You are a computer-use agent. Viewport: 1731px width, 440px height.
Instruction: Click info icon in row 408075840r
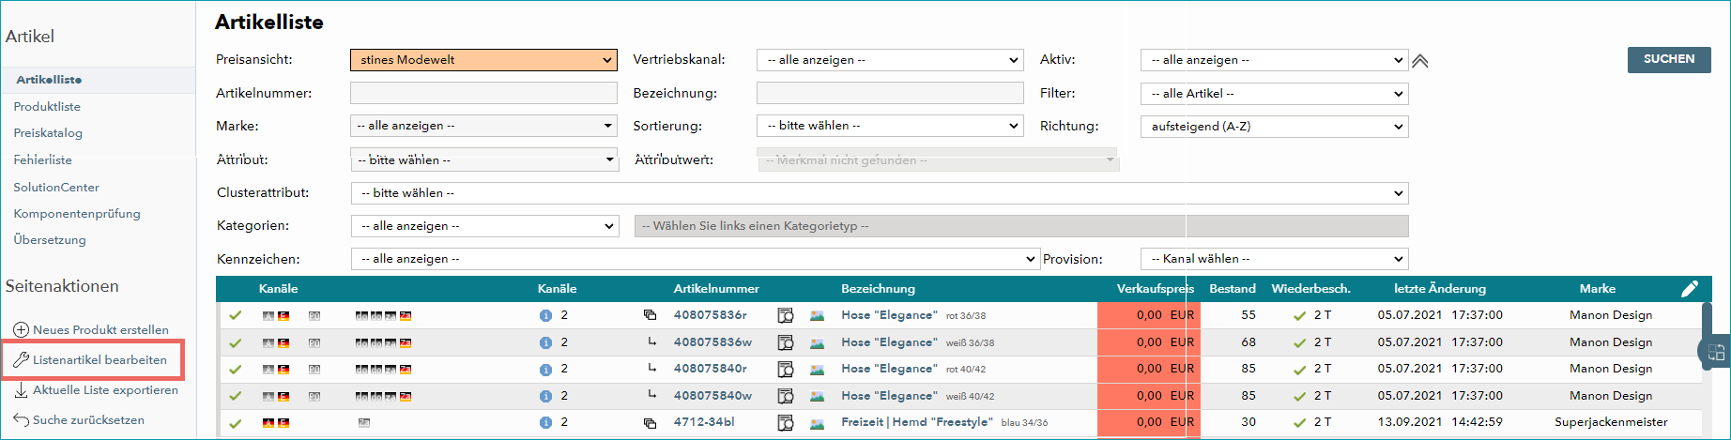[545, 370]
